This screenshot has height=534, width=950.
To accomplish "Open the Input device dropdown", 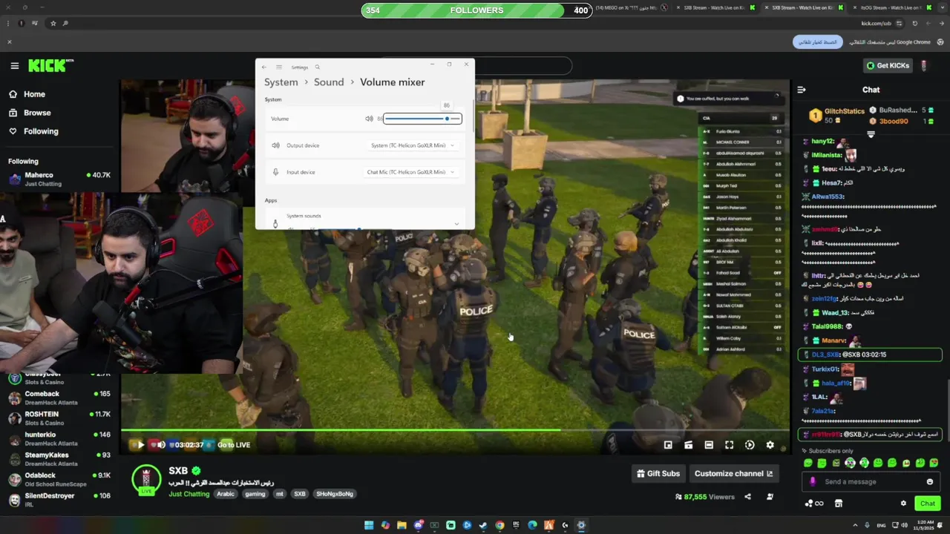I will coord(410,172).
